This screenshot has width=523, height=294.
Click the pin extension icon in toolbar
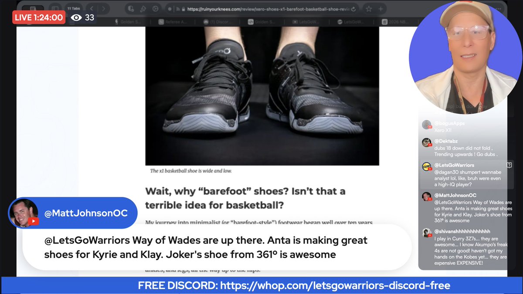[143, 9]
